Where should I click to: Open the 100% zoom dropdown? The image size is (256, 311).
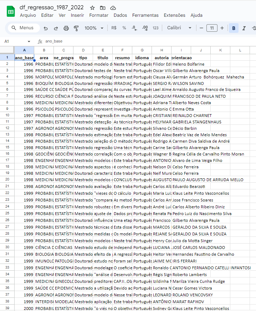[94, 28]
